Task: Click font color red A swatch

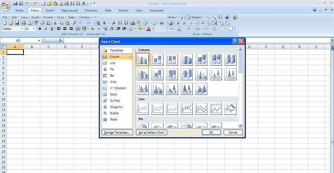Action: [x=148, y=29]
